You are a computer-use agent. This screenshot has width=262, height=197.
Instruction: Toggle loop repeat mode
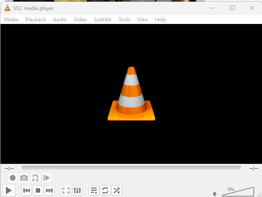click(x=105, y=190)
